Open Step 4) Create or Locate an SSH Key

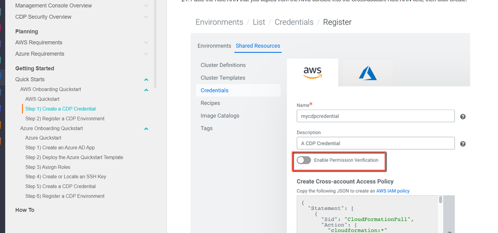(66, 177)
